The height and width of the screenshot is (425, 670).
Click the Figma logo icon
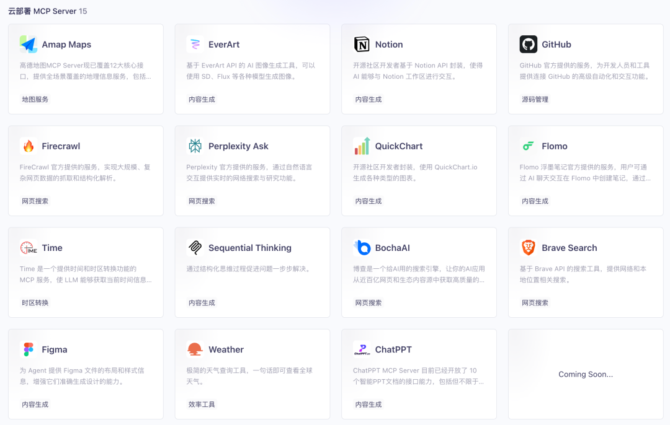click(29, 349)
